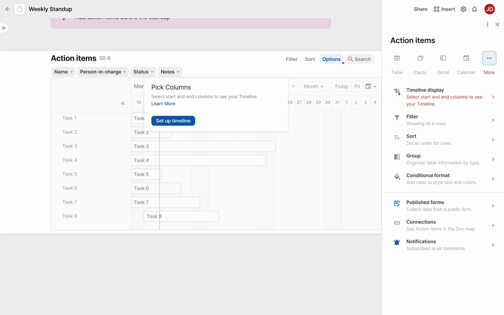Open the More views ellipsis button
The image size is (504, 315).
tap(489, 58)
